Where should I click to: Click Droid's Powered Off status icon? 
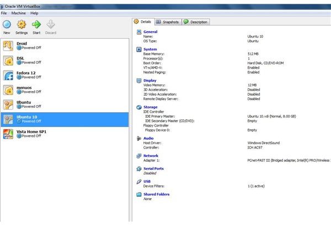pyautogui.click(x=19, y=48)
